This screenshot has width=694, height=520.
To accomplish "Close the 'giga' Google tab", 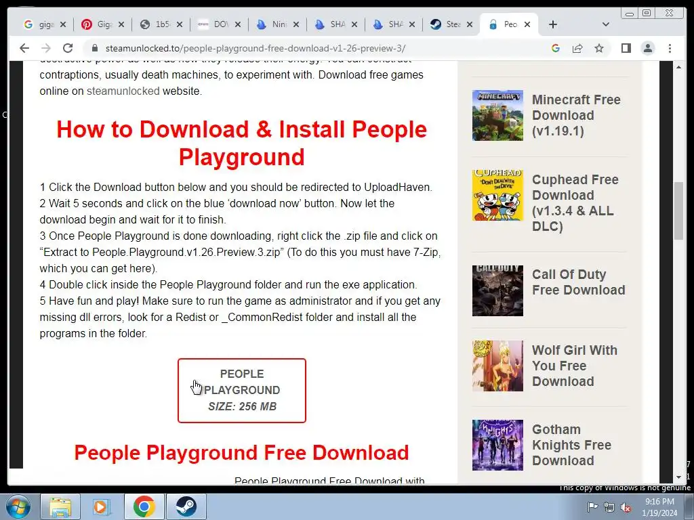I will pos(63,24).
